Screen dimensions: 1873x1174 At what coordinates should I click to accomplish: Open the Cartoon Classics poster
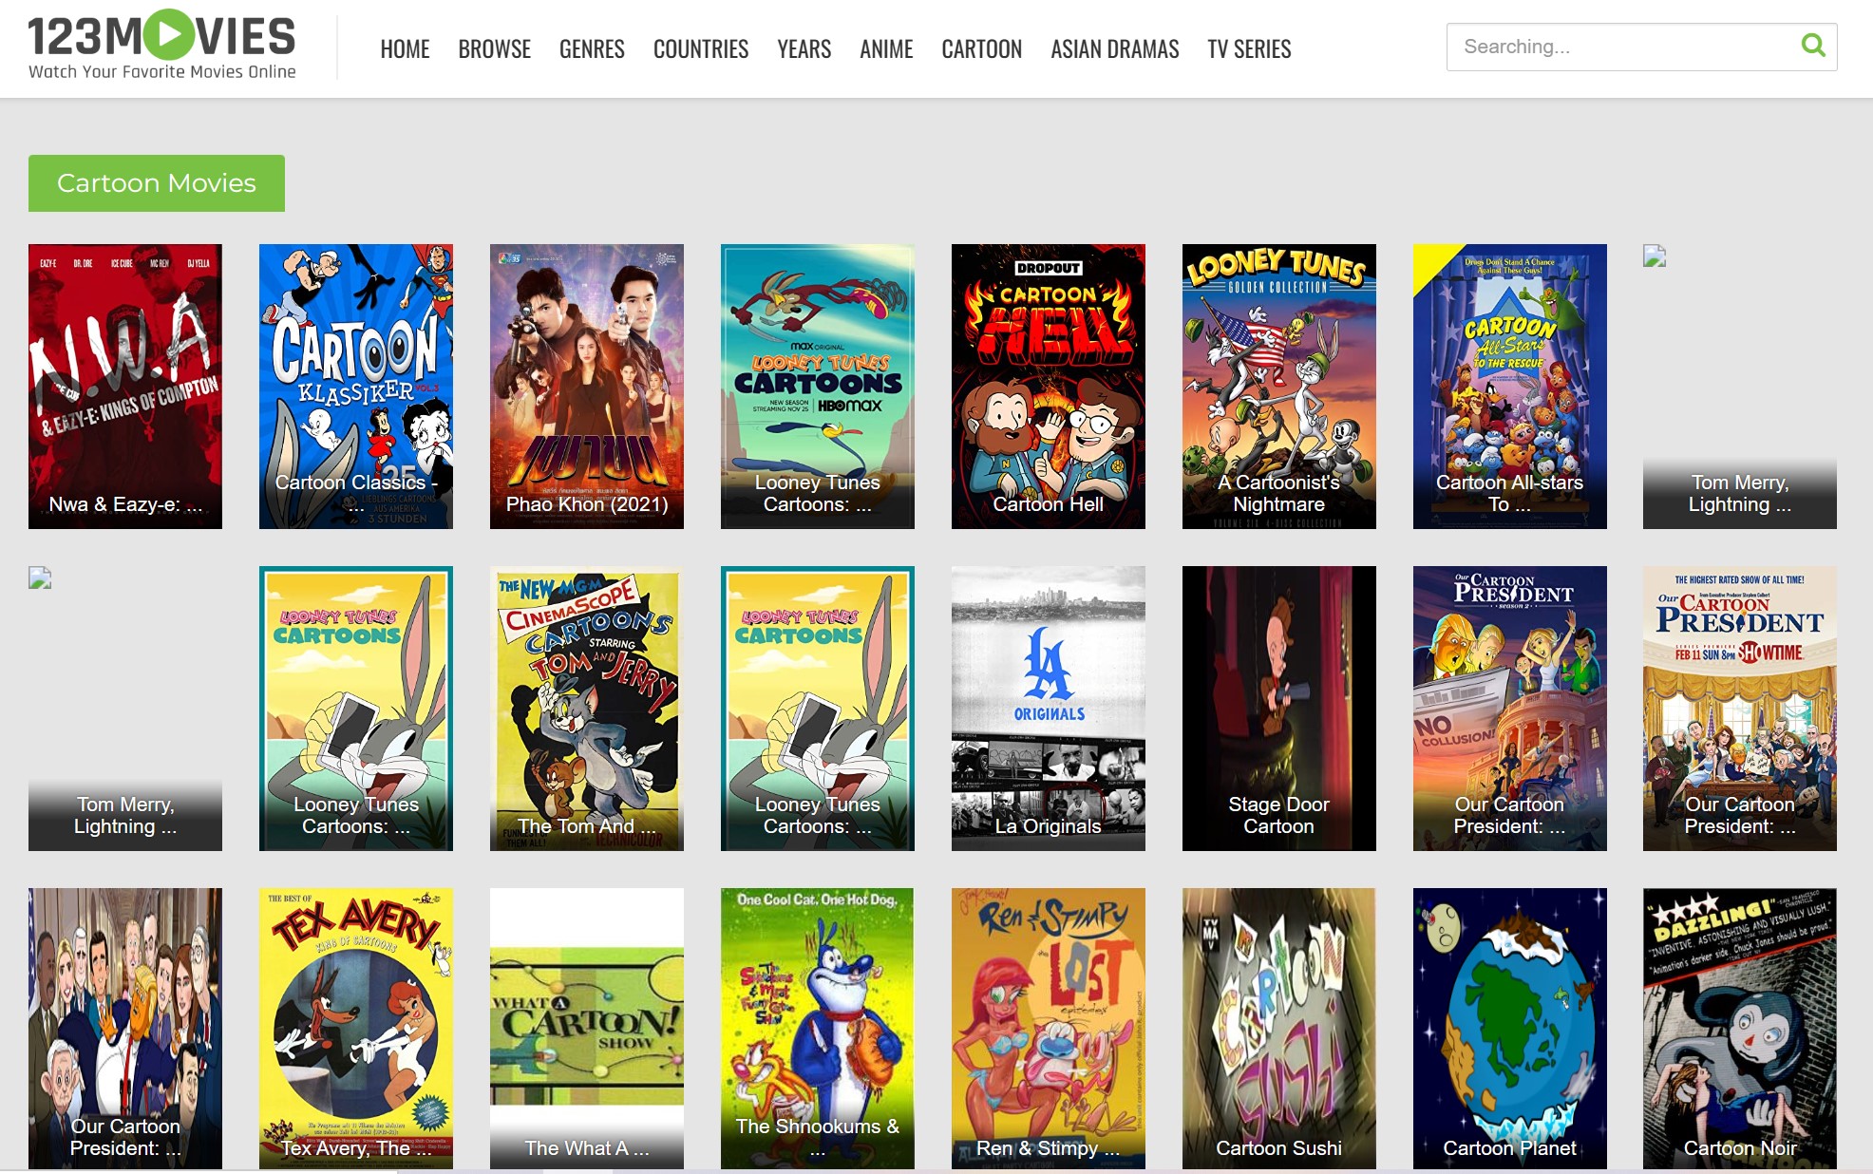click(x=356, y=387)
